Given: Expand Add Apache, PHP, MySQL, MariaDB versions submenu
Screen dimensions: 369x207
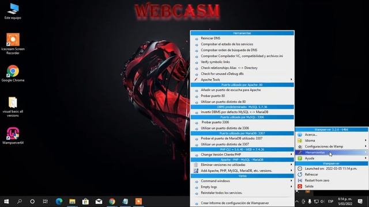Looking at the screenshot, I should click(x=291, y=171).
